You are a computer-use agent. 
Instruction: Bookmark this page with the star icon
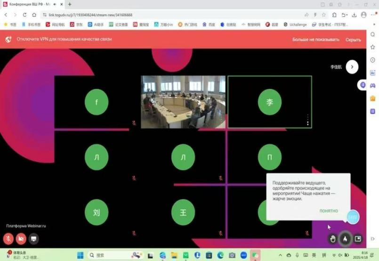[324, 15]
